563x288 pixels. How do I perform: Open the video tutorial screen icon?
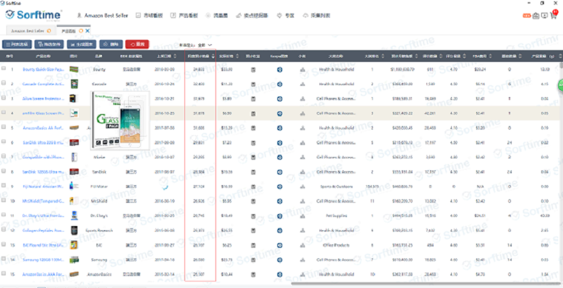545,15
